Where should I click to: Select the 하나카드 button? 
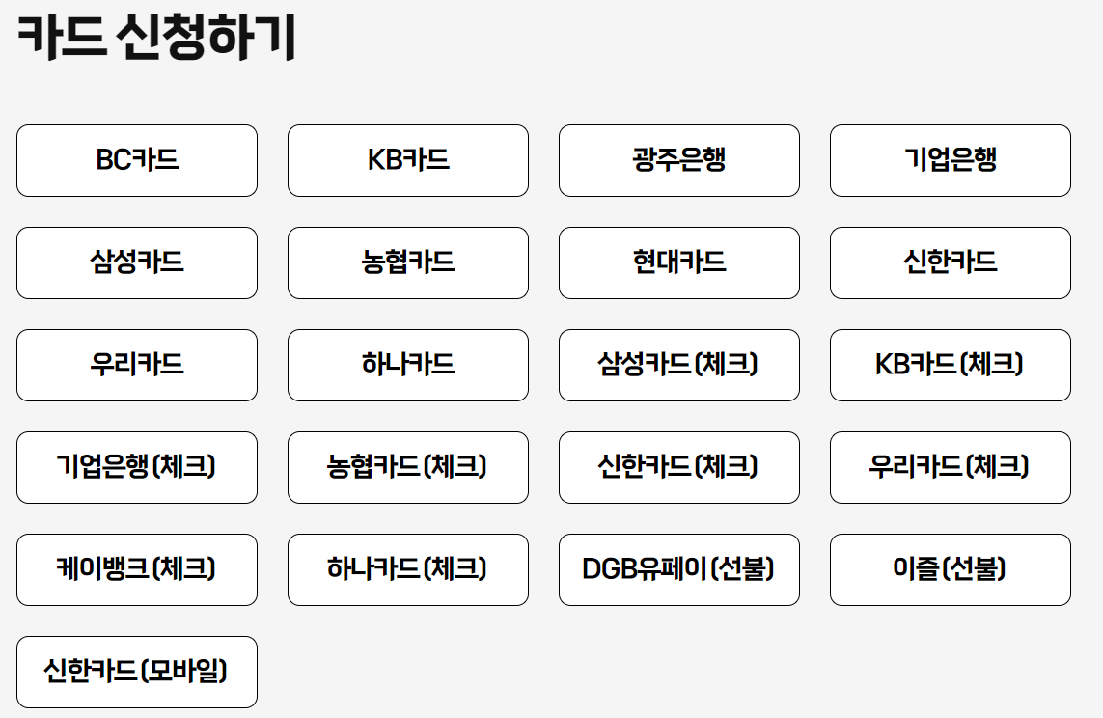(x=407, y=366)
